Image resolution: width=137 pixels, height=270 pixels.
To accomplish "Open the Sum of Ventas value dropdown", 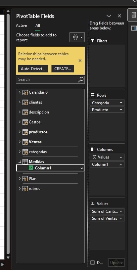I will pyautogui.click(x=121, y=218).
